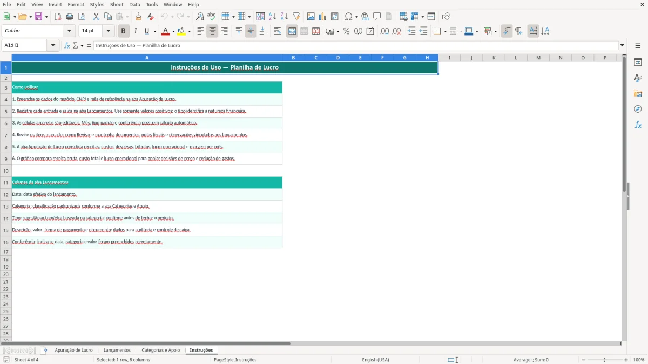Screen dimensions: 648x364
Task: Click the Insert Chart icon
Action: (x=323, y=17)
